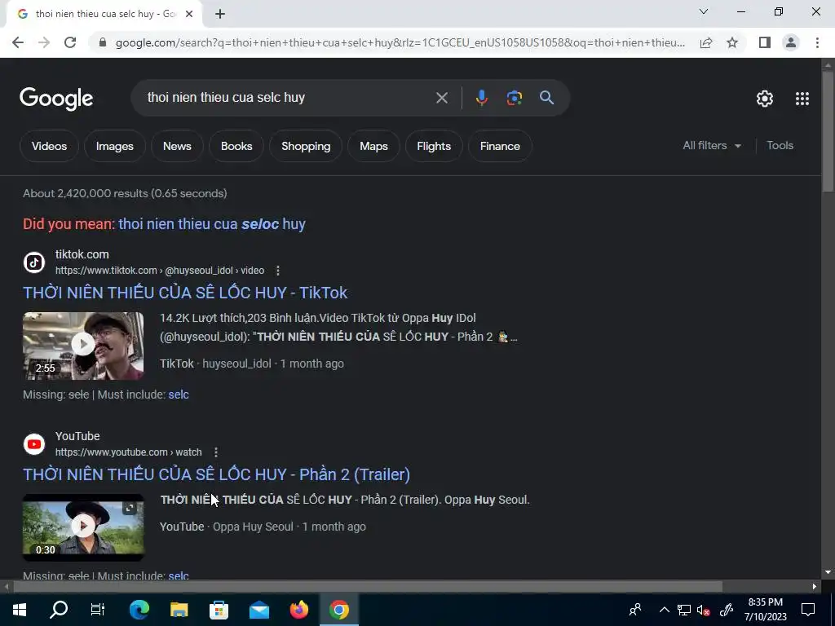Open tiktok.com huyseoul_idol URL breadcrumb

160,271
